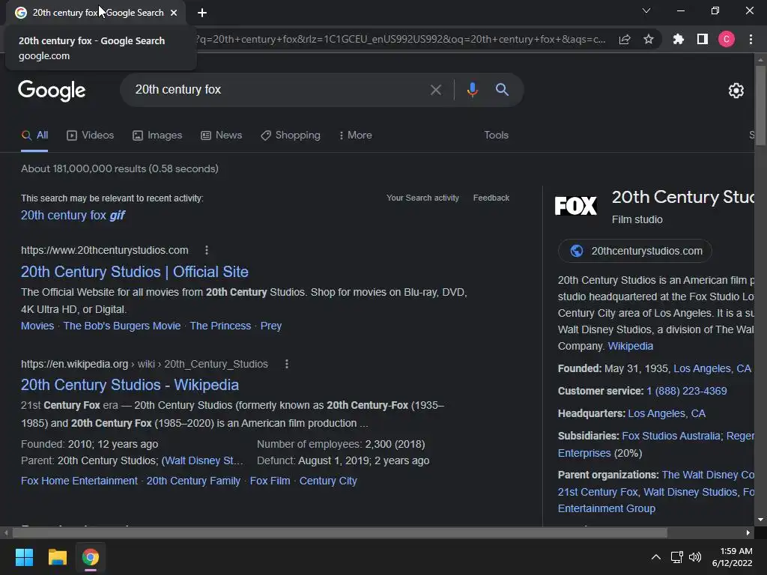
Task: Open File Explorer from taskbar
Action: pyautogui.click(x=57, y=557)
